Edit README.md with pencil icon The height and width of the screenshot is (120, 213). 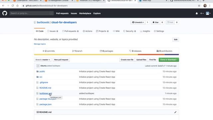(175, 112)
